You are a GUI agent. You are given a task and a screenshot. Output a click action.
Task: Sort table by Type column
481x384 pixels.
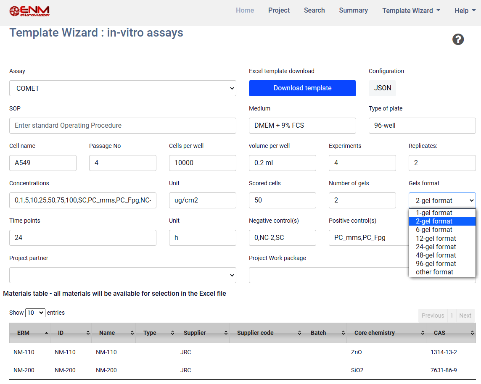tap(156, 333)
